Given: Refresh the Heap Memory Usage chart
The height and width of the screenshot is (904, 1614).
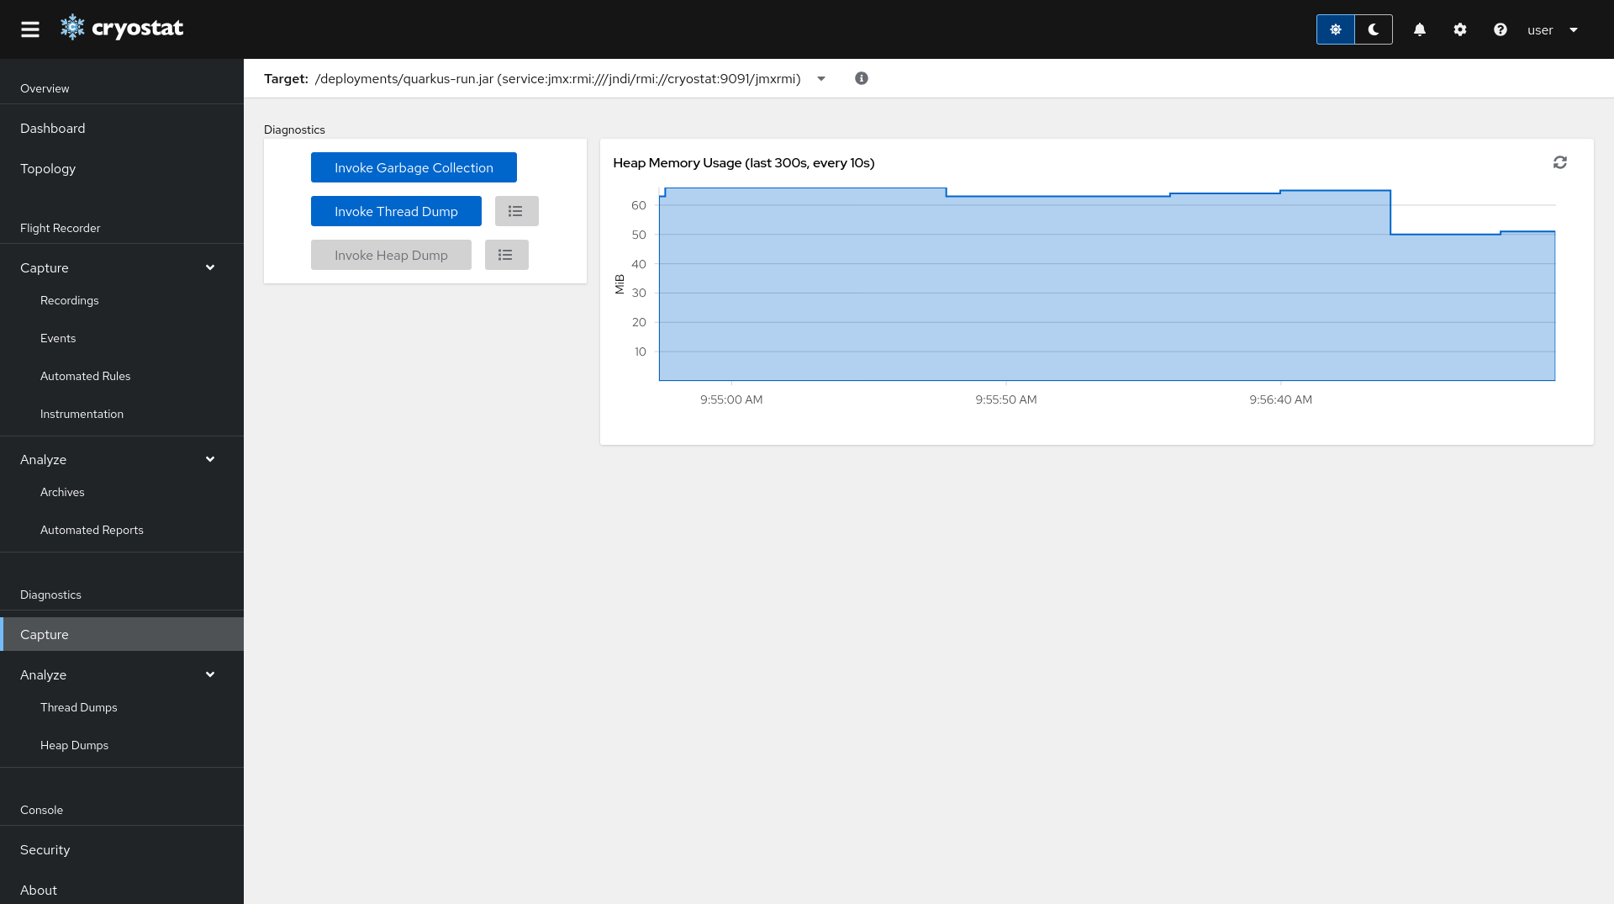Looking at the screenshot, I should [1560, 162].
